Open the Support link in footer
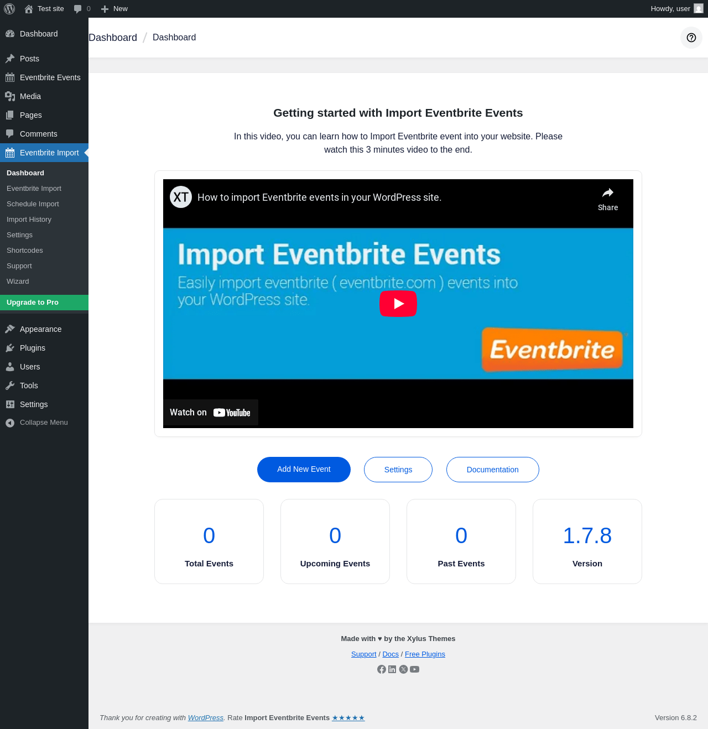 tap(364, 654)
